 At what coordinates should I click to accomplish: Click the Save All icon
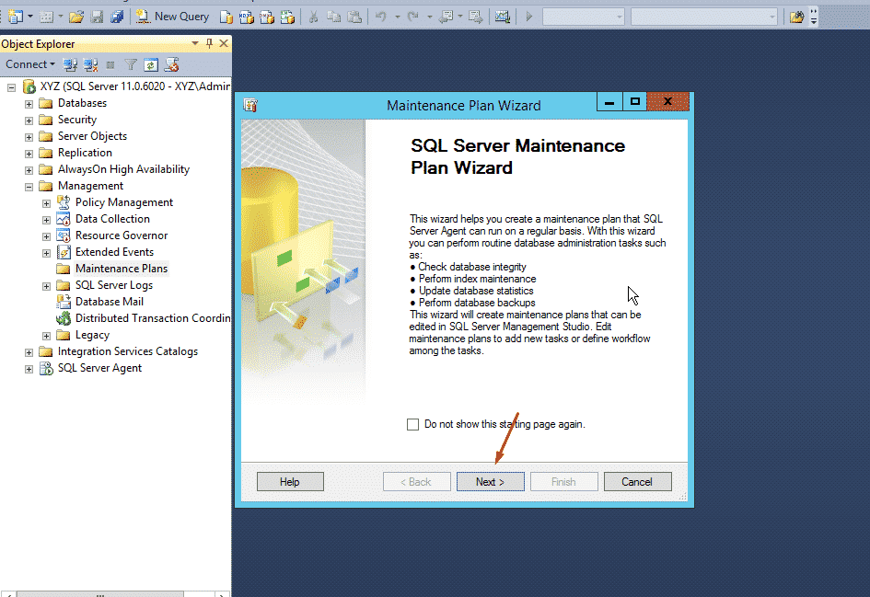[116, 17]
